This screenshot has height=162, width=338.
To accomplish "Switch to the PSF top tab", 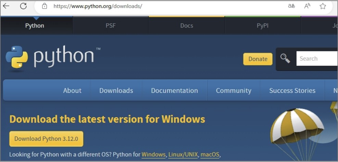I will click(111, 26).
